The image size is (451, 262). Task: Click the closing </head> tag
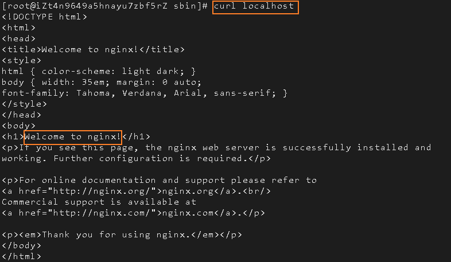22,115
